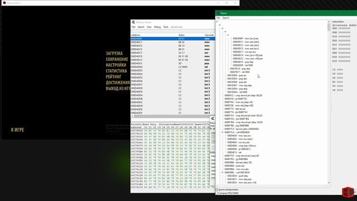Open the Kernel tools menu in Memory Viewer
The width and height of the screenshot is (357, 201).
tap(176, 27)
